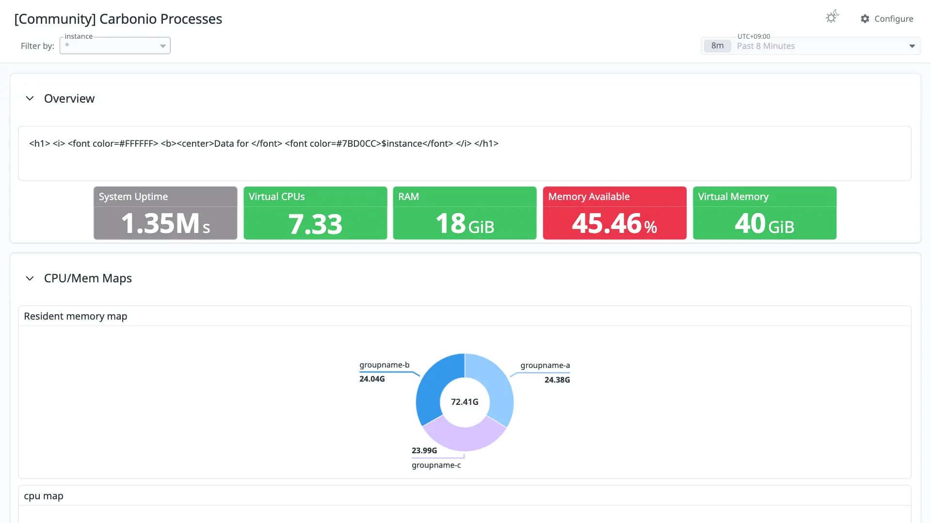Screen dimensions: 931x523
Task: Click the 8m time badge
Action: (x=717, y=46)
